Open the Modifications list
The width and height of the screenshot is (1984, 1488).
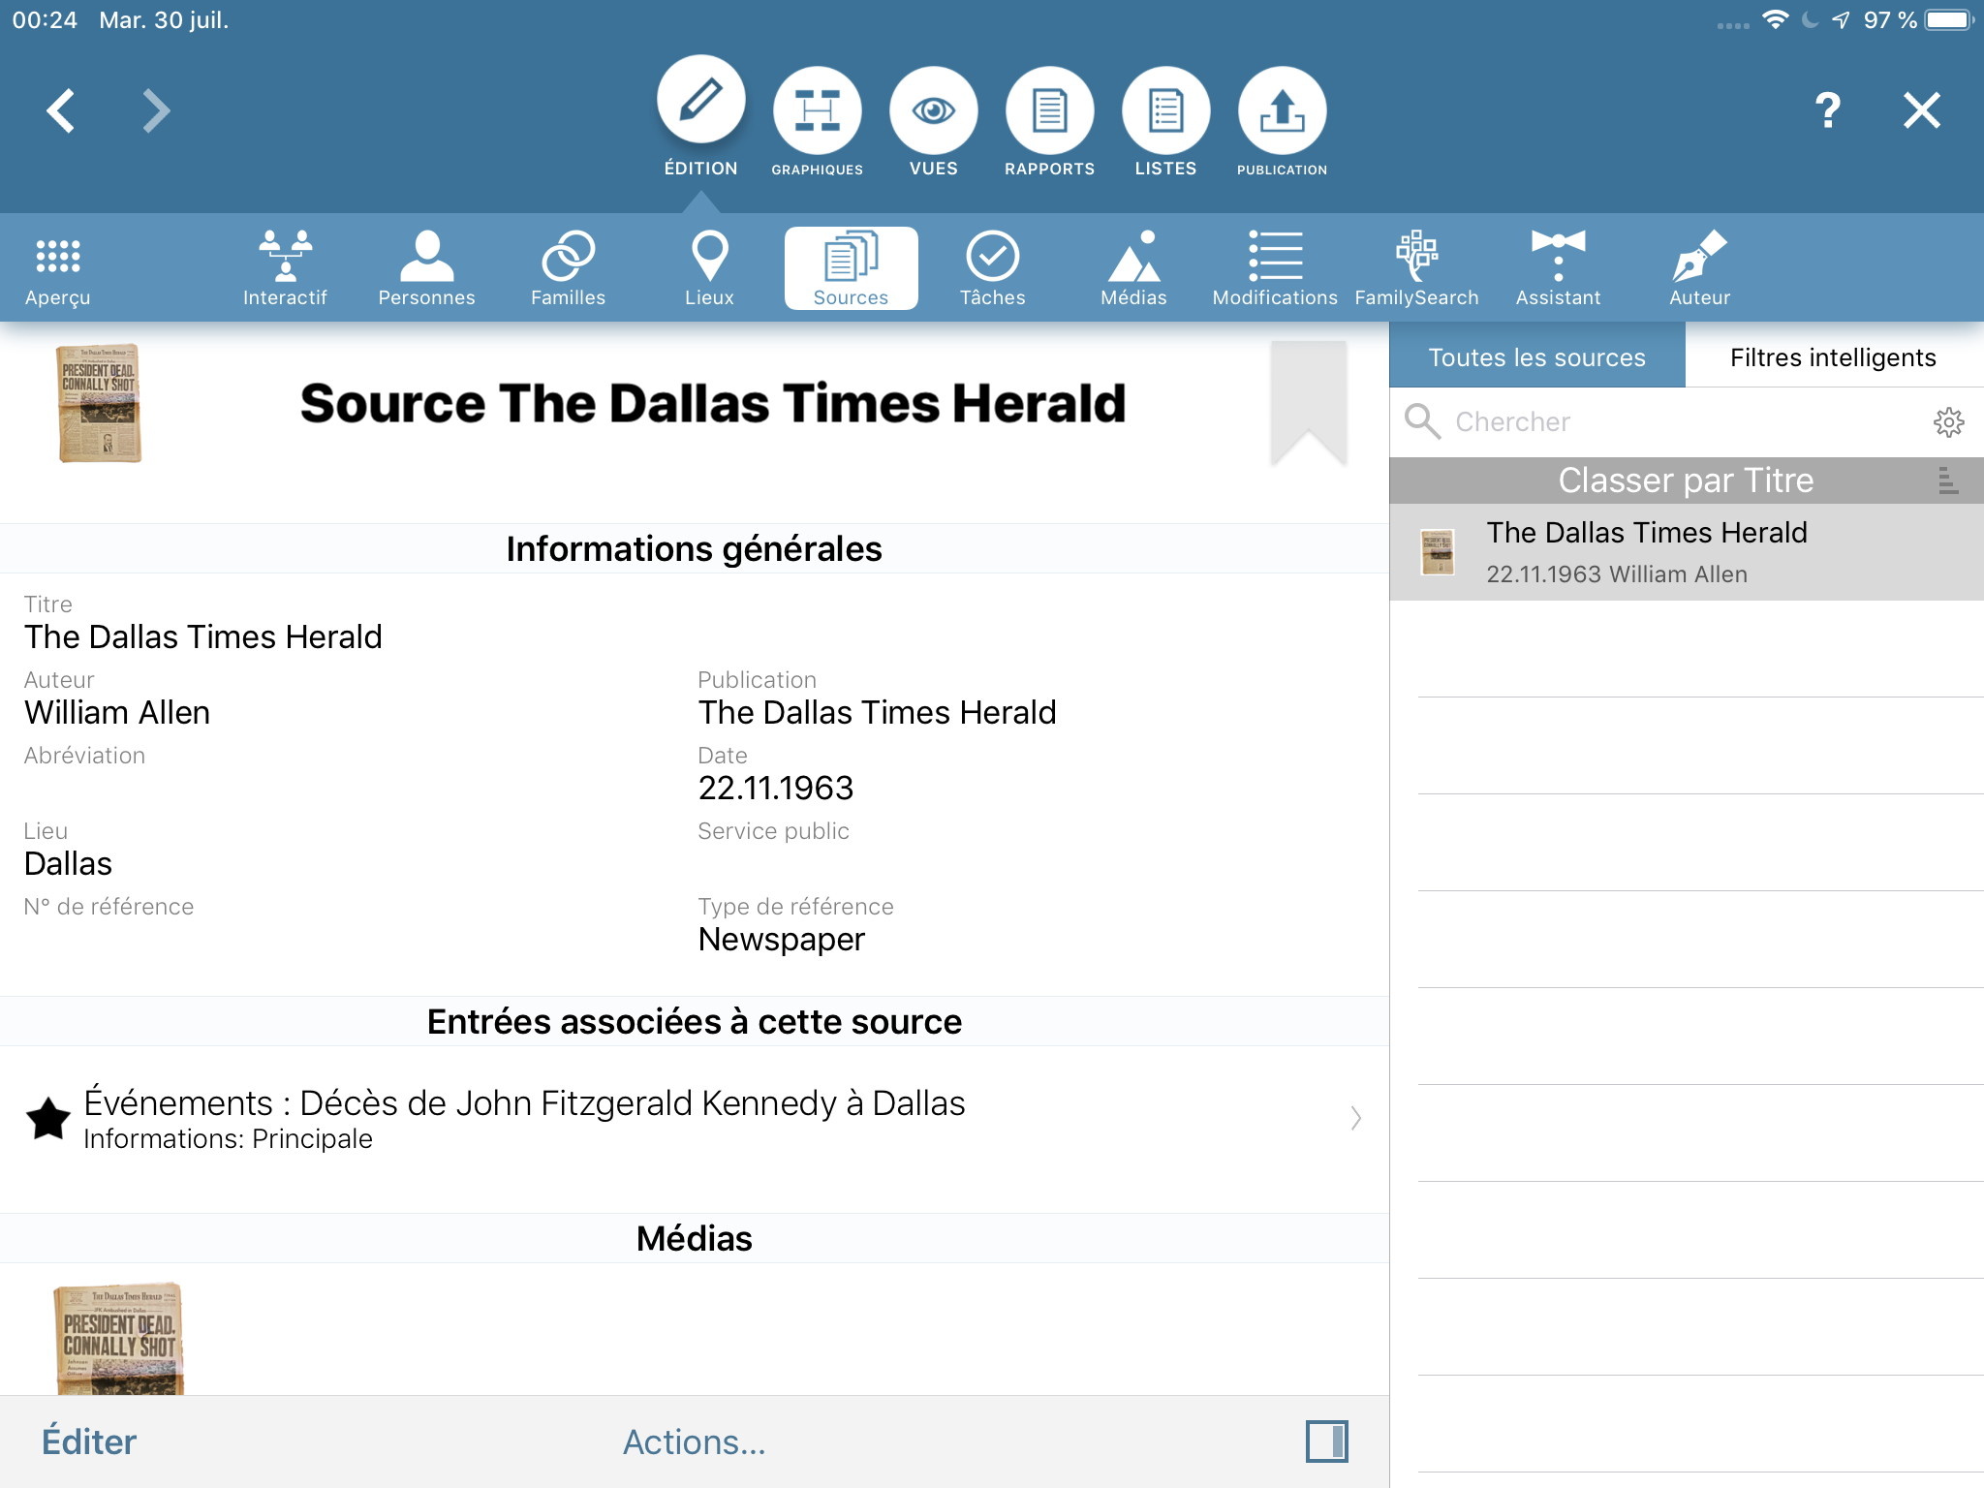point(1275,269)
